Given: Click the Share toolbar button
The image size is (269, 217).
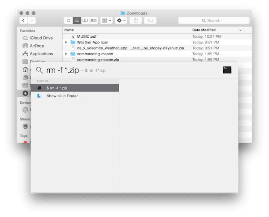Looking at the screenshot, I should 136,21.
